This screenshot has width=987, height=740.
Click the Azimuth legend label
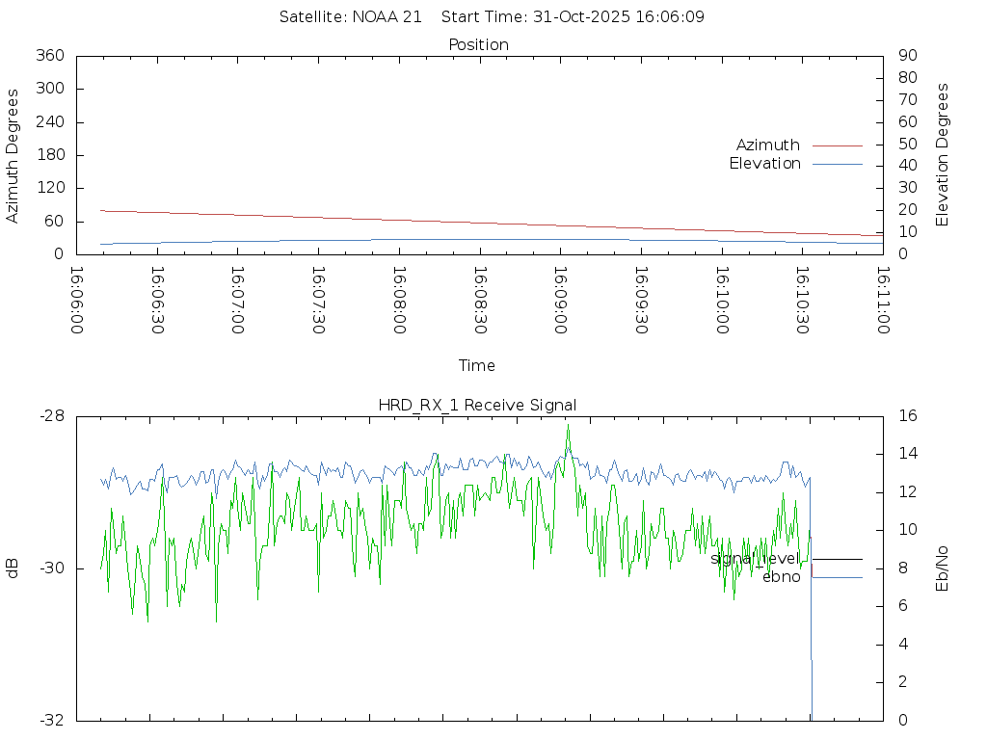(767, 145)
